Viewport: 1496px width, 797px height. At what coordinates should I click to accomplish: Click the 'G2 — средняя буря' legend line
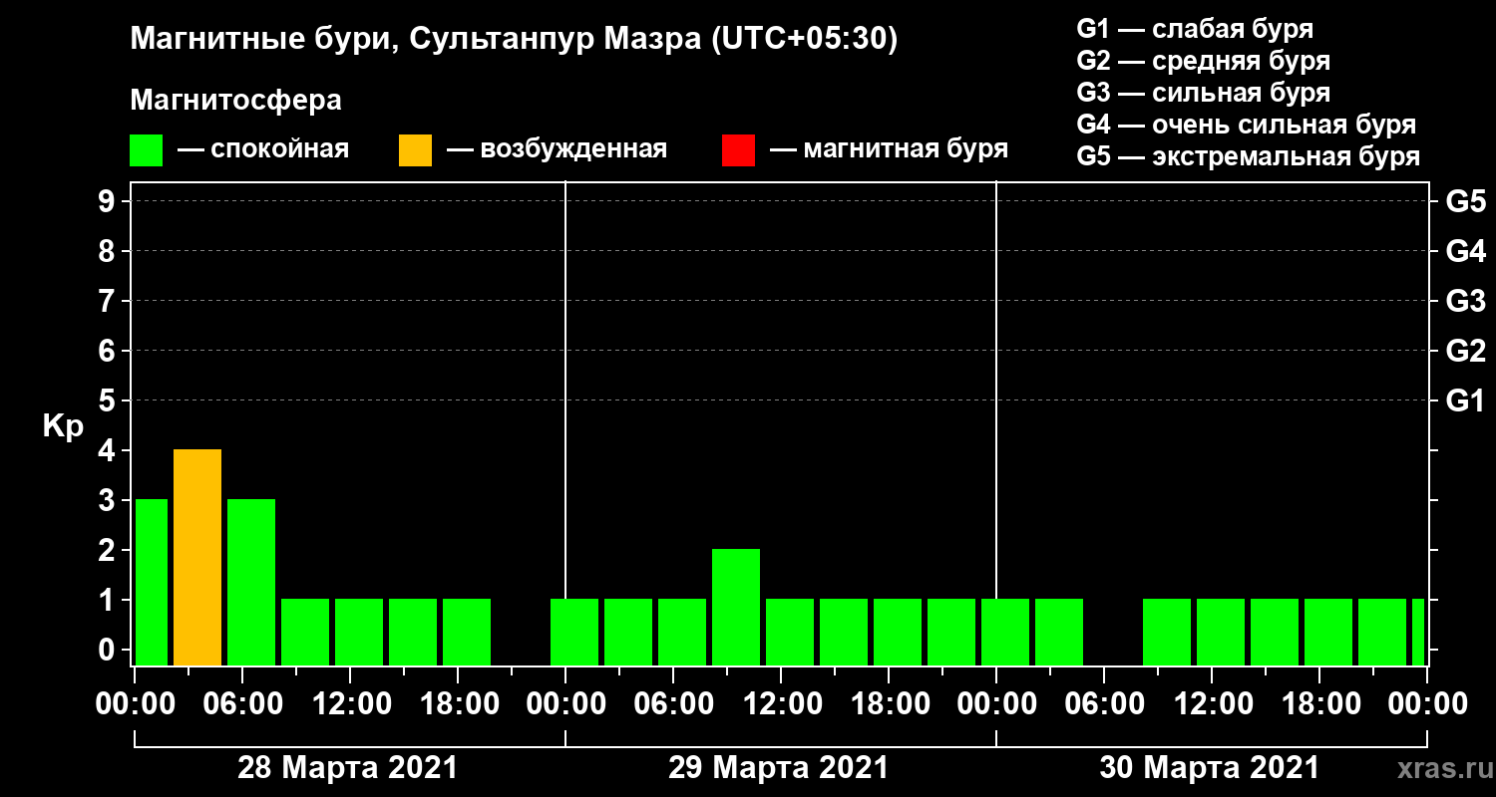click(1204, 61)
